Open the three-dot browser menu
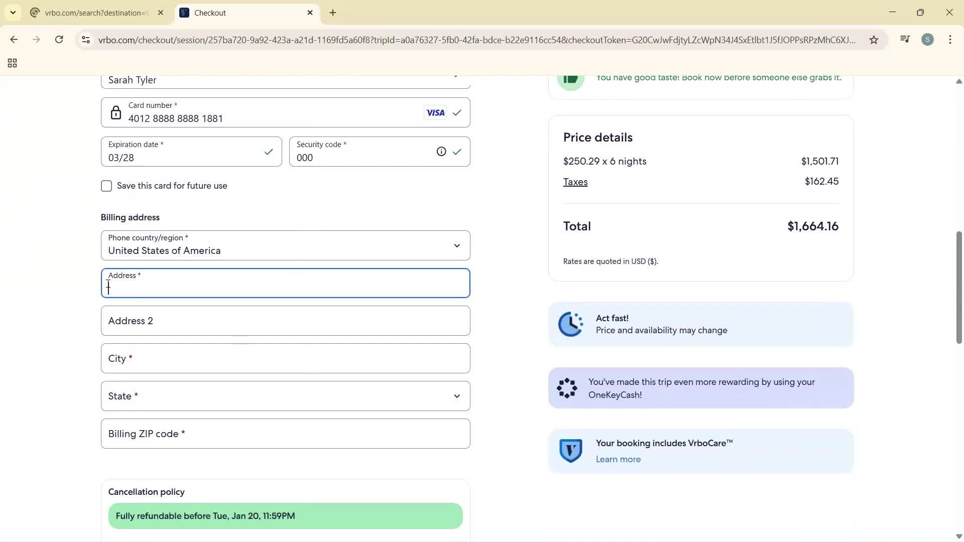Screen dimensions: 964x542 950,40
